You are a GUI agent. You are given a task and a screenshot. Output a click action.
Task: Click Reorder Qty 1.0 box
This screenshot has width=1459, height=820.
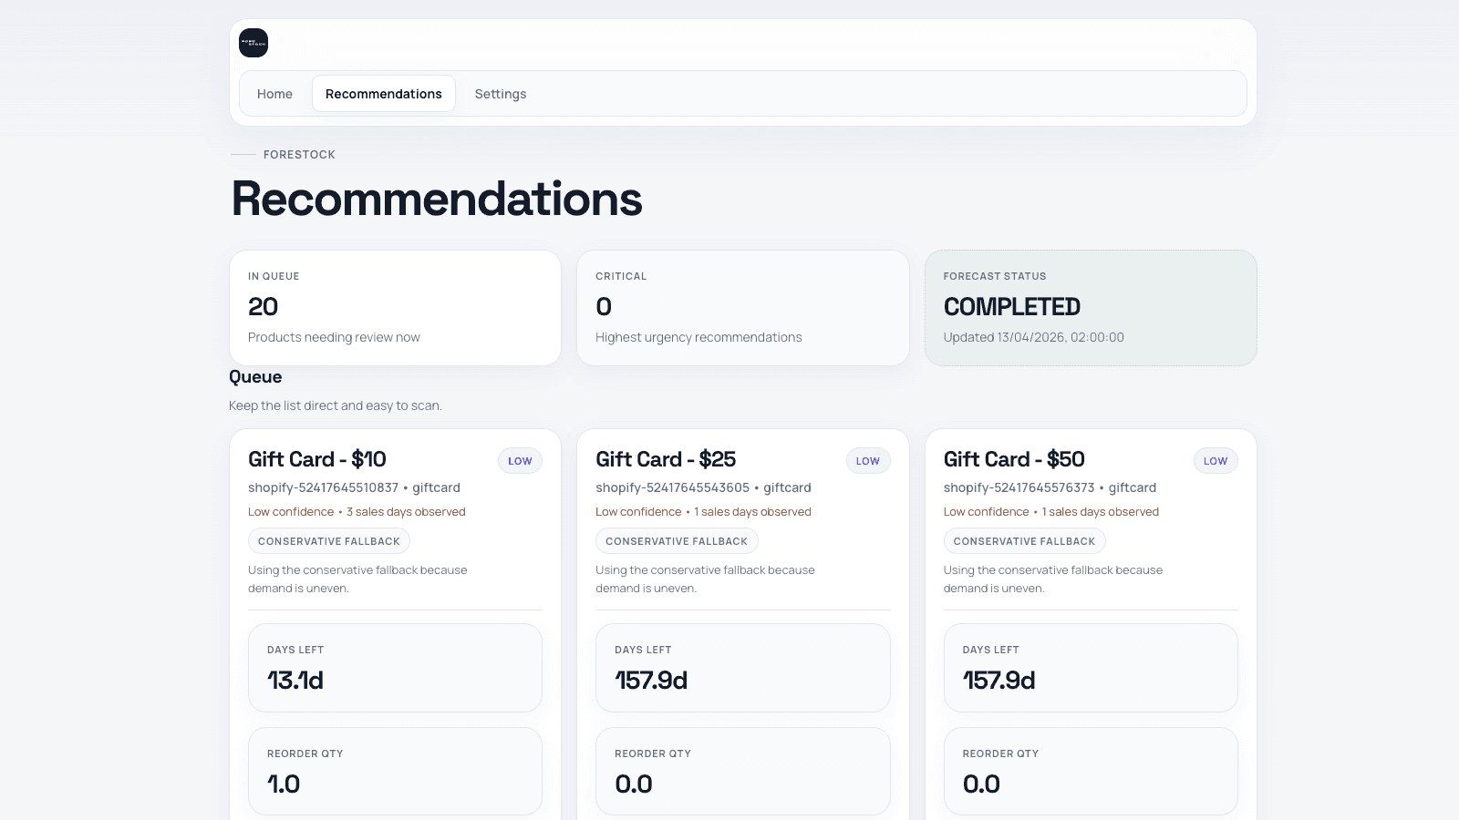click(x=395, y=772)
